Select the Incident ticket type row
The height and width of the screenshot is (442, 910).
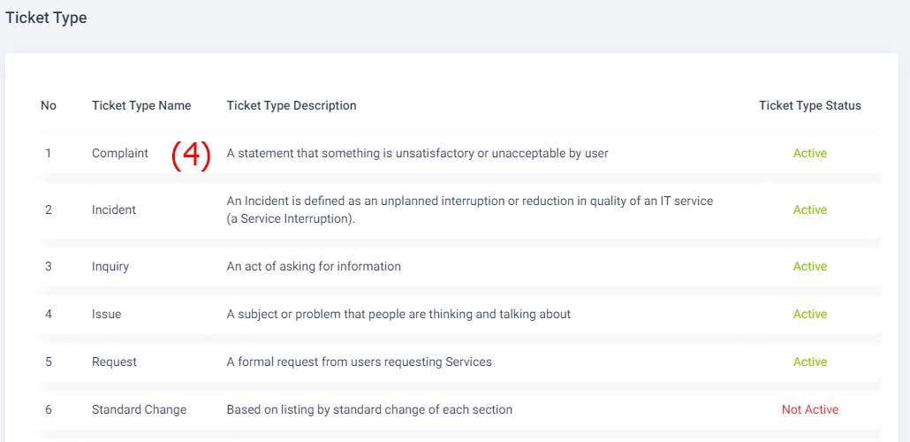459,210
